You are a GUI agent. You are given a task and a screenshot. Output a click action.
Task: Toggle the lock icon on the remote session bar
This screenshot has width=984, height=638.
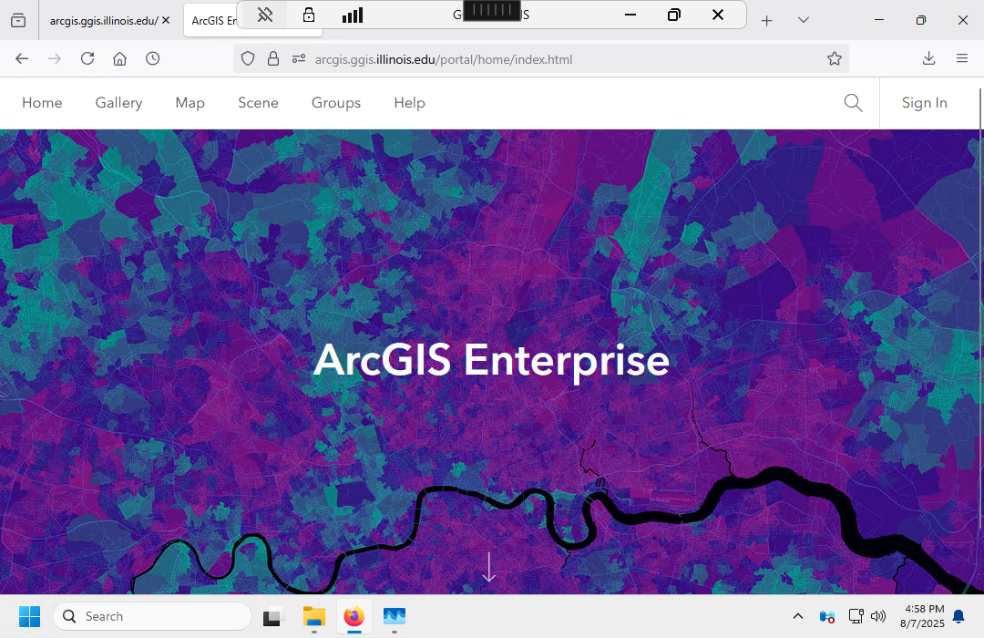pos(309,15)
